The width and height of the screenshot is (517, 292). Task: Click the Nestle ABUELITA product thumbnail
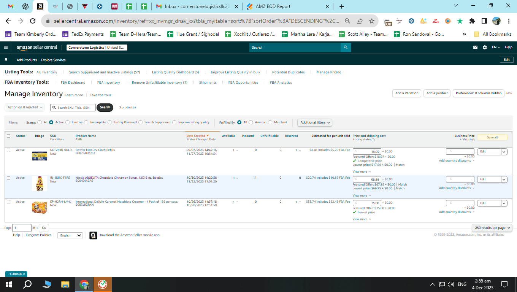40,184
